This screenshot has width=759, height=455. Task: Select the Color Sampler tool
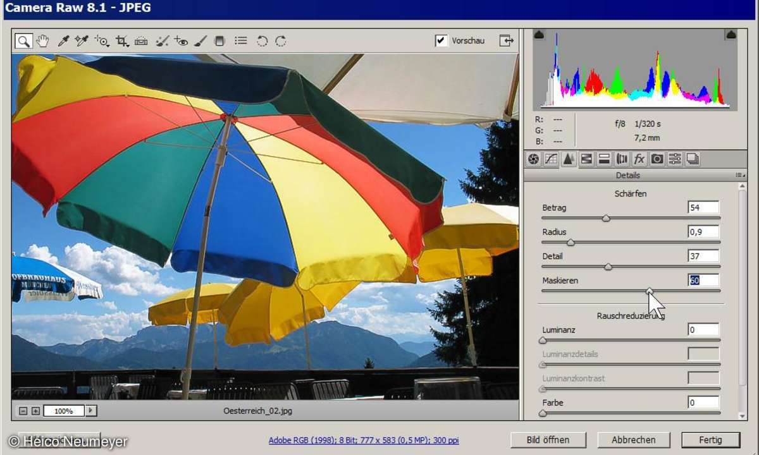pos(81,41)
